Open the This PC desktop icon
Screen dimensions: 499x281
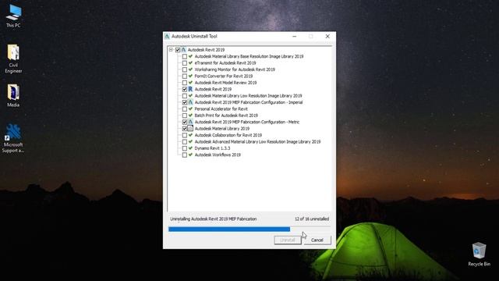[x=13, y=16]
